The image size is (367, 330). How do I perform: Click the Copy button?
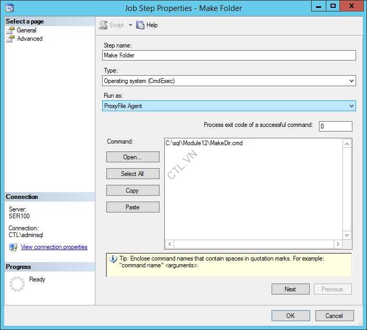132,191
